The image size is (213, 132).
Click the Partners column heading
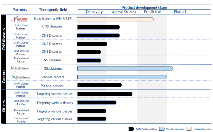(20, 10)
